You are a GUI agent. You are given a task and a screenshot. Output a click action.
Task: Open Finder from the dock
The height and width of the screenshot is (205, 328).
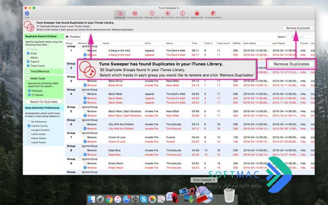pyautogui.click(x=91, y=199)
